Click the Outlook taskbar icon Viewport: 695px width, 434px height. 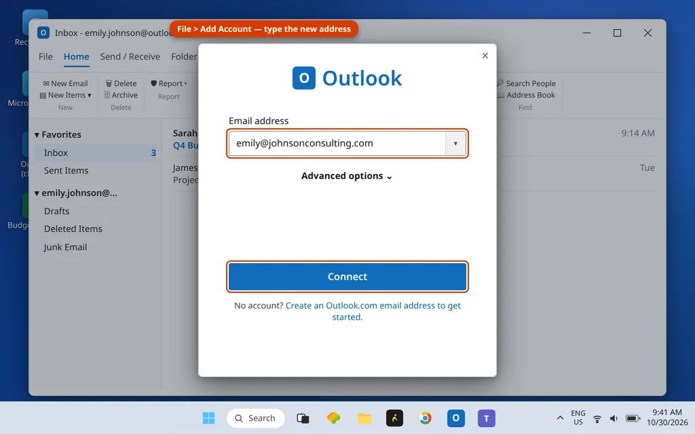point(455,418)
